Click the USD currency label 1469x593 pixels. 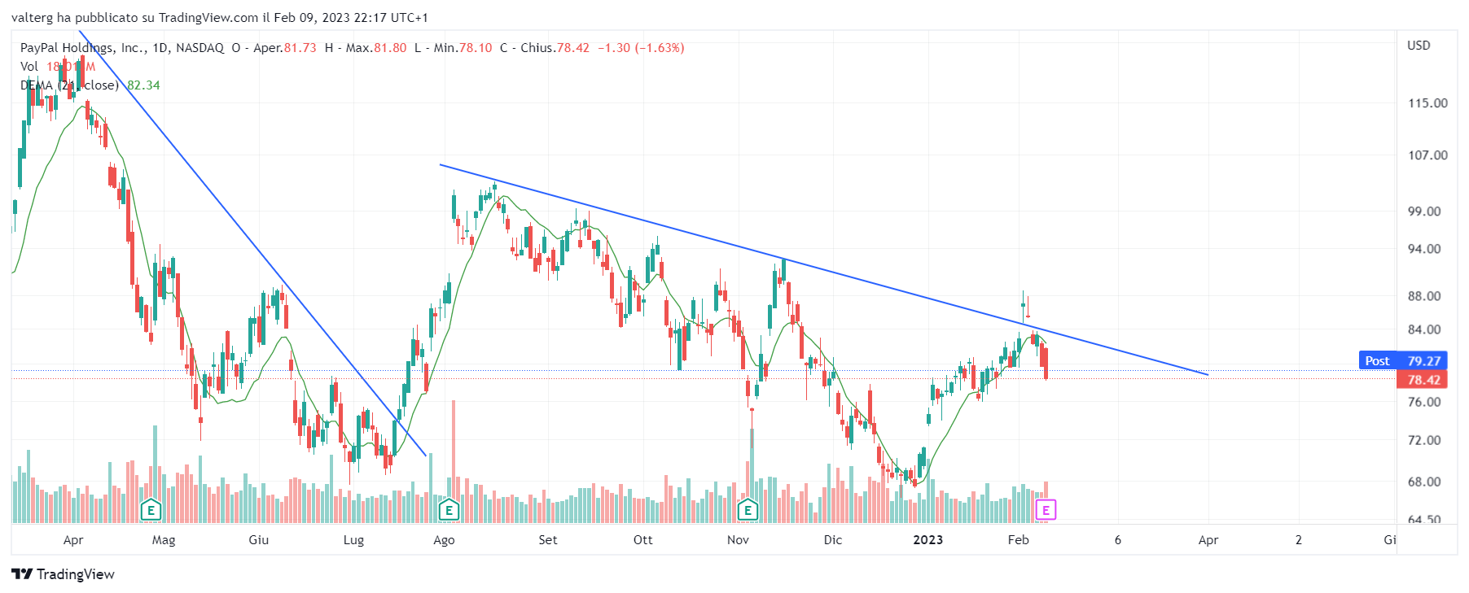click(x=1419, y=46)
